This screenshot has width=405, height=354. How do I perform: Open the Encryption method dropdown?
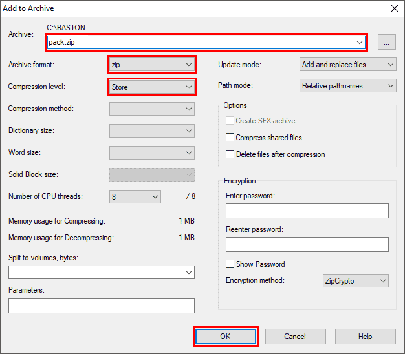[x=355, y=281]
